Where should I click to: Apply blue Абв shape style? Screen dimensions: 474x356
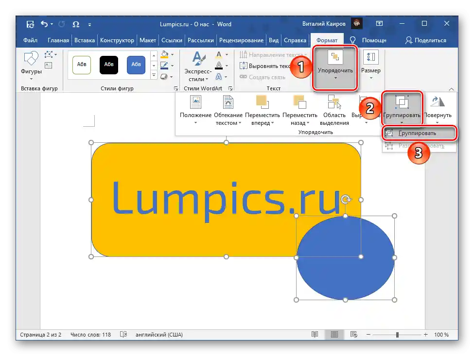point(136,65)
